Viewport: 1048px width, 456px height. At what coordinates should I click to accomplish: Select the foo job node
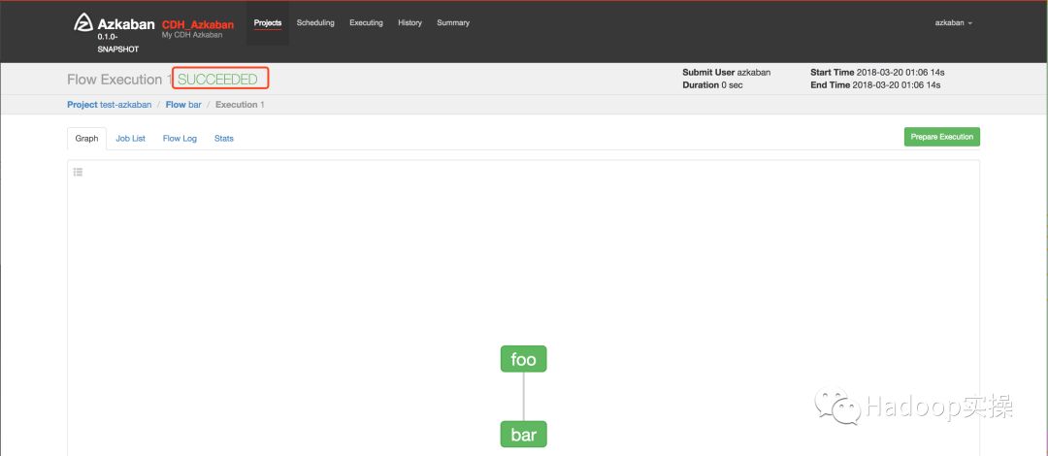[x=523, y=359]
